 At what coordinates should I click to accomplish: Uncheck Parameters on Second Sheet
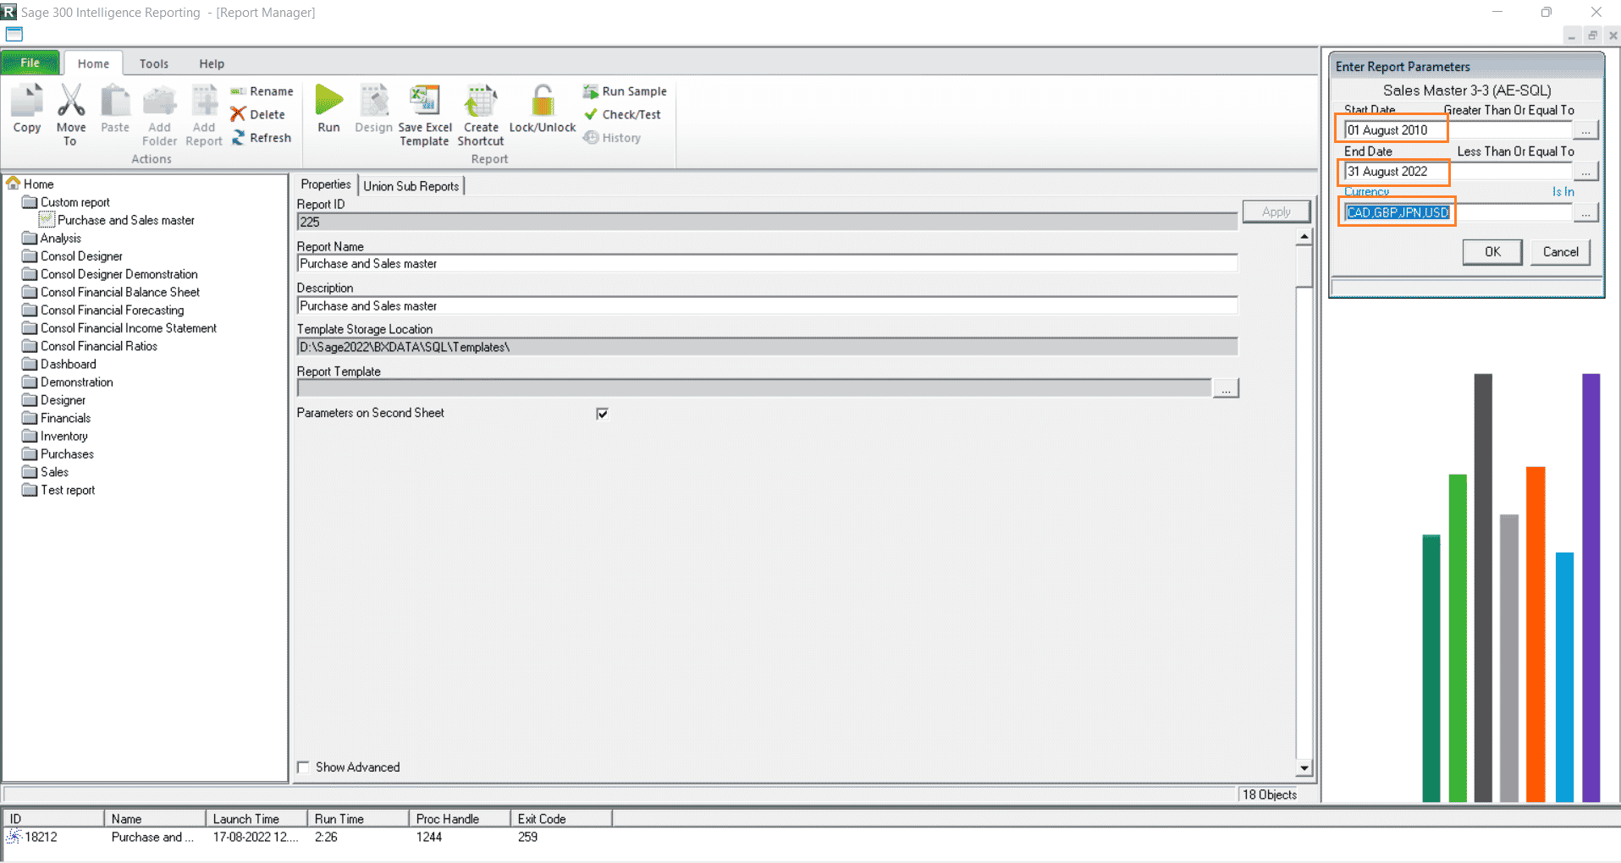pos(602,414)
